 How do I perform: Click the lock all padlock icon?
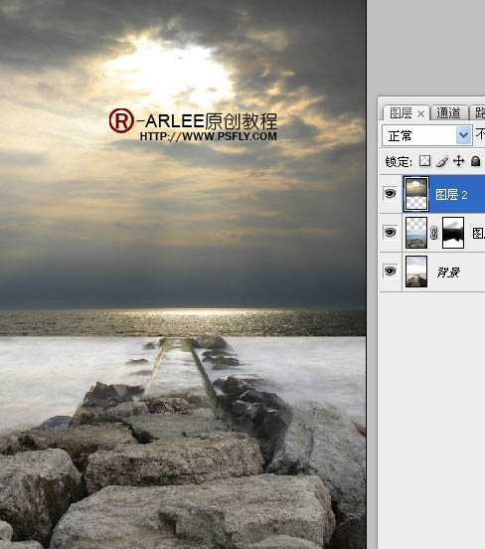tap(475, 161)
